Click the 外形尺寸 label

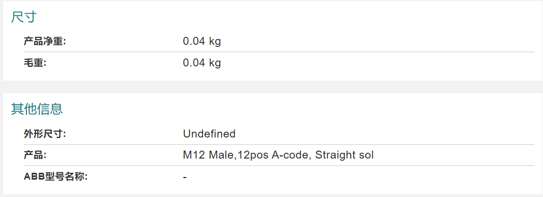[44, 134]
